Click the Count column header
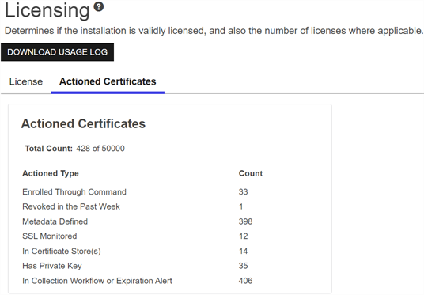 click(251, 173)
